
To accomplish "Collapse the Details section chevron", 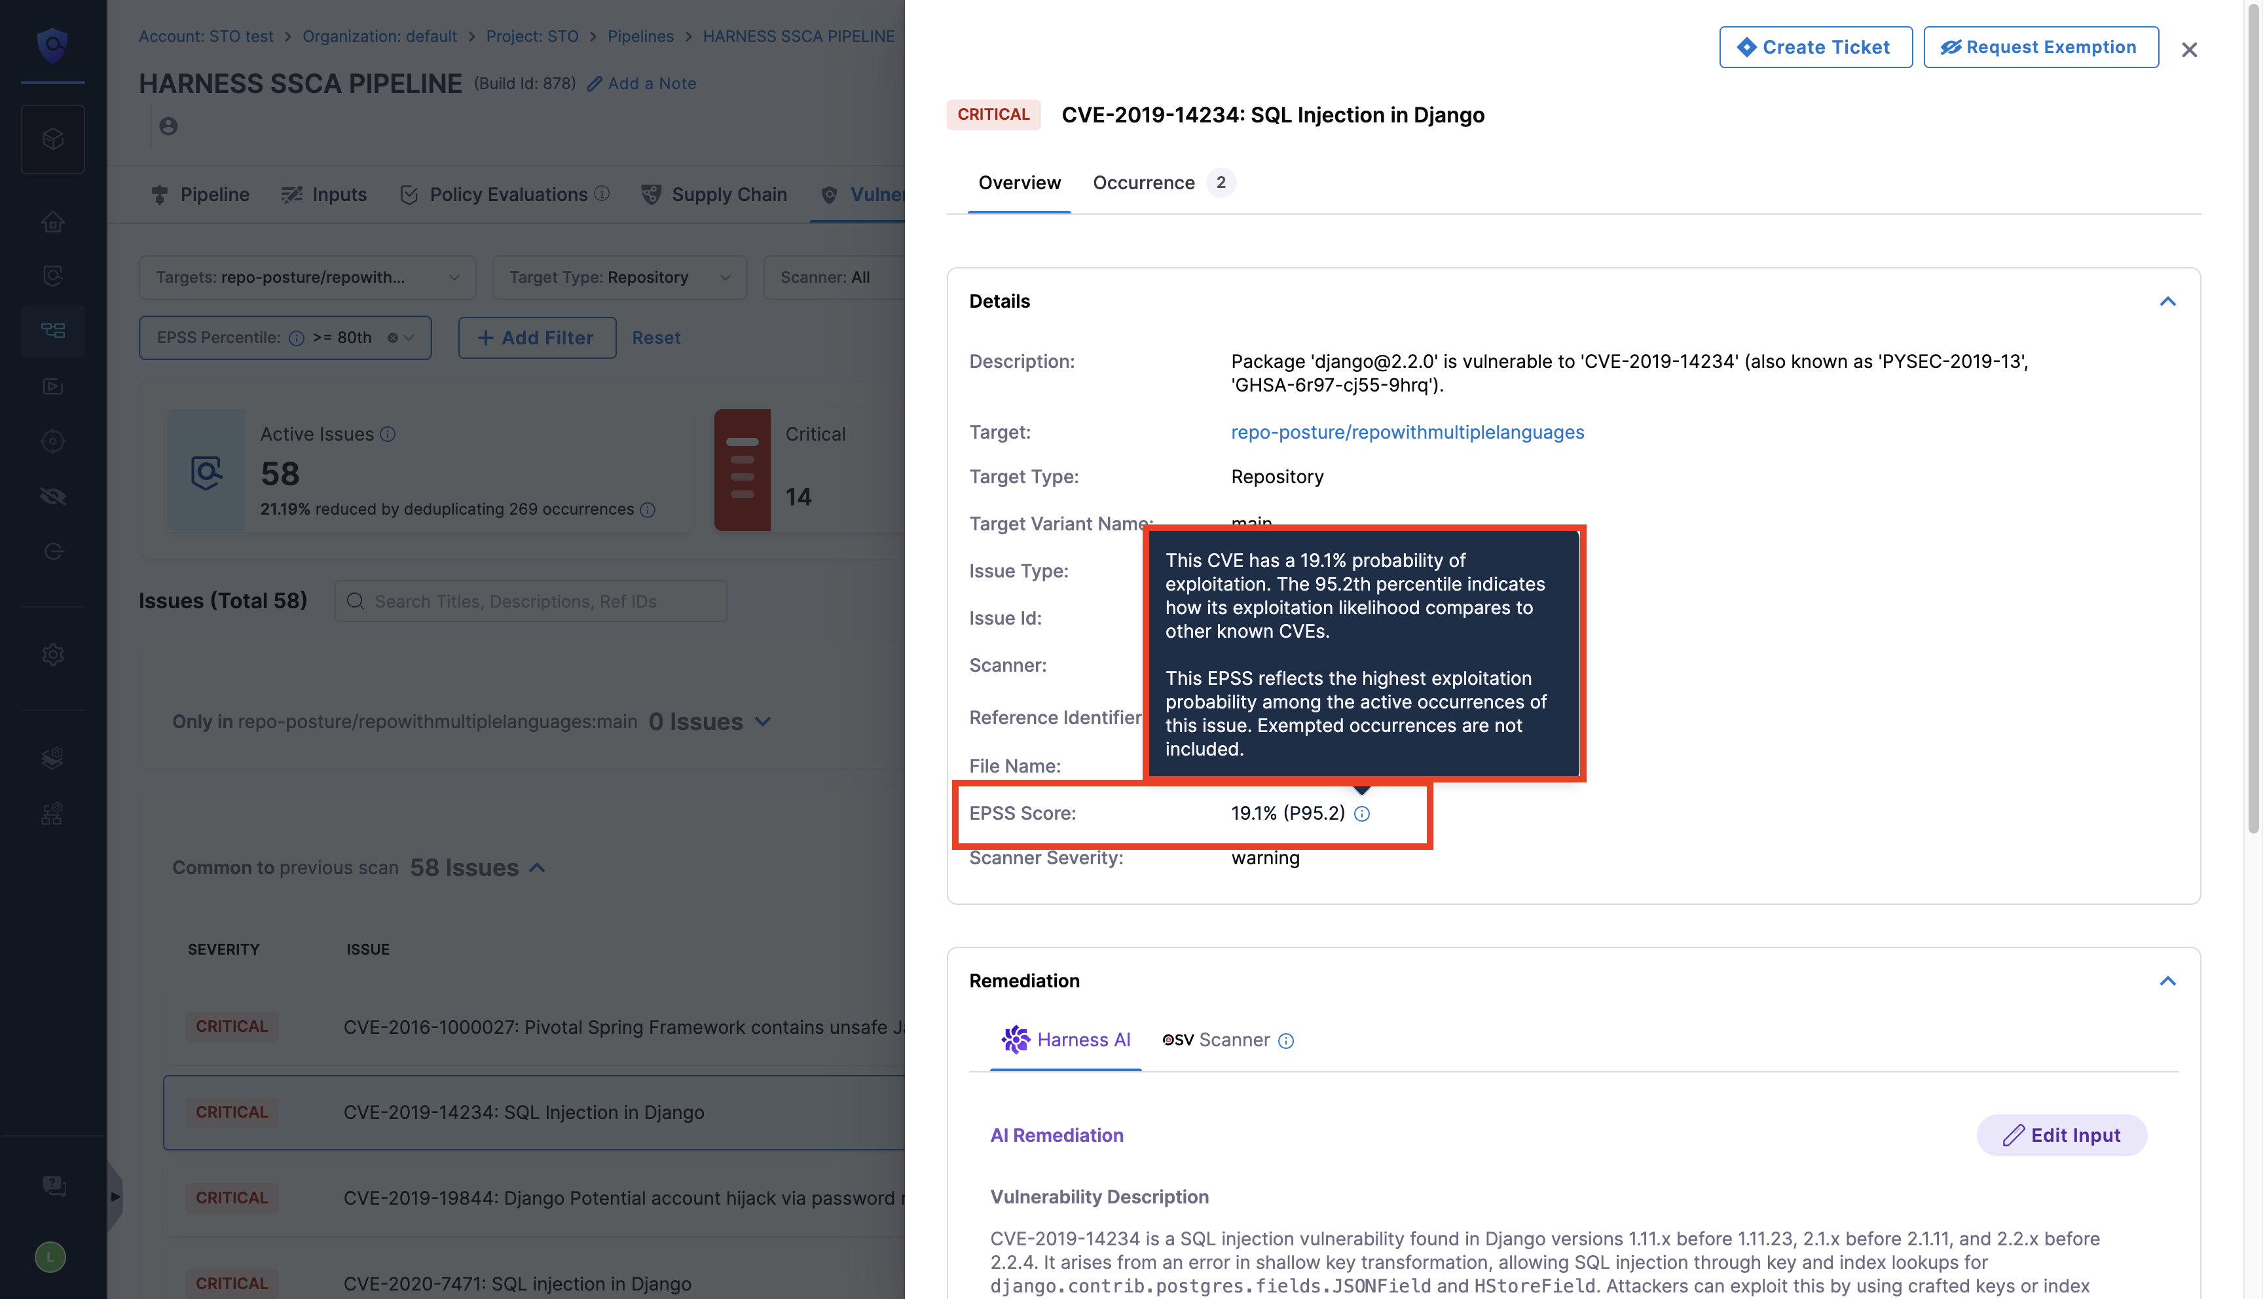I will click(2167, 302).
